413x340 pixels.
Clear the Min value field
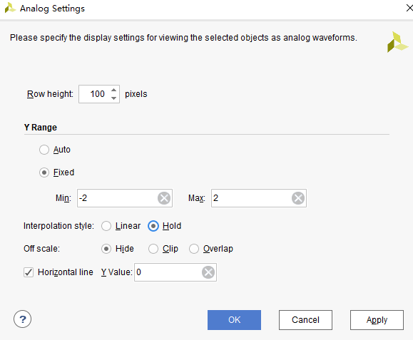tap(164, 198)
